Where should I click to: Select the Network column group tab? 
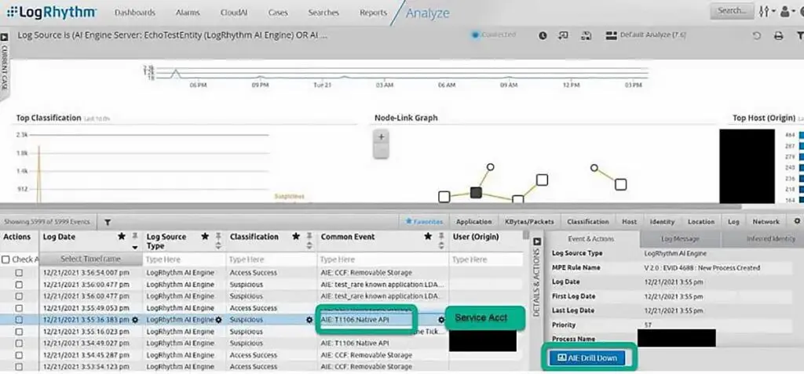click(766, 222)
